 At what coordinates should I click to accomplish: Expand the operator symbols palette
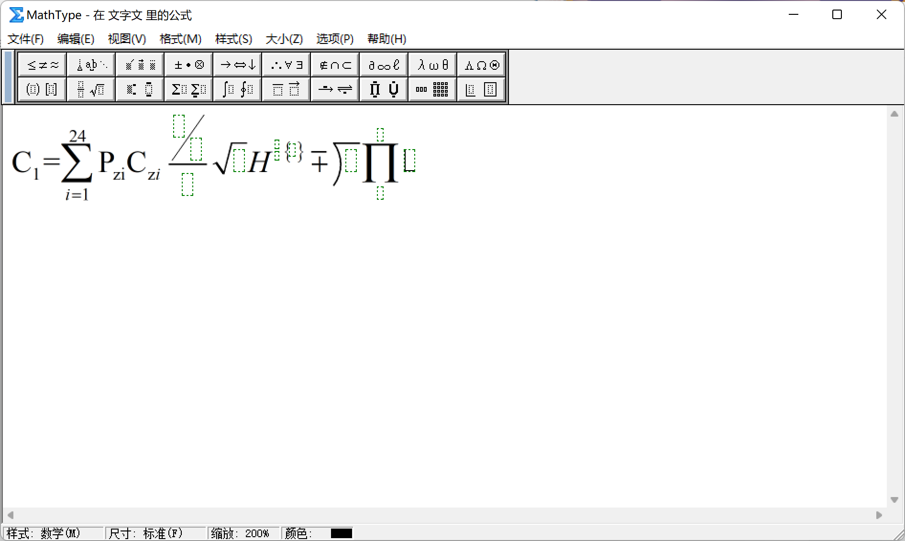coord(188,65)
